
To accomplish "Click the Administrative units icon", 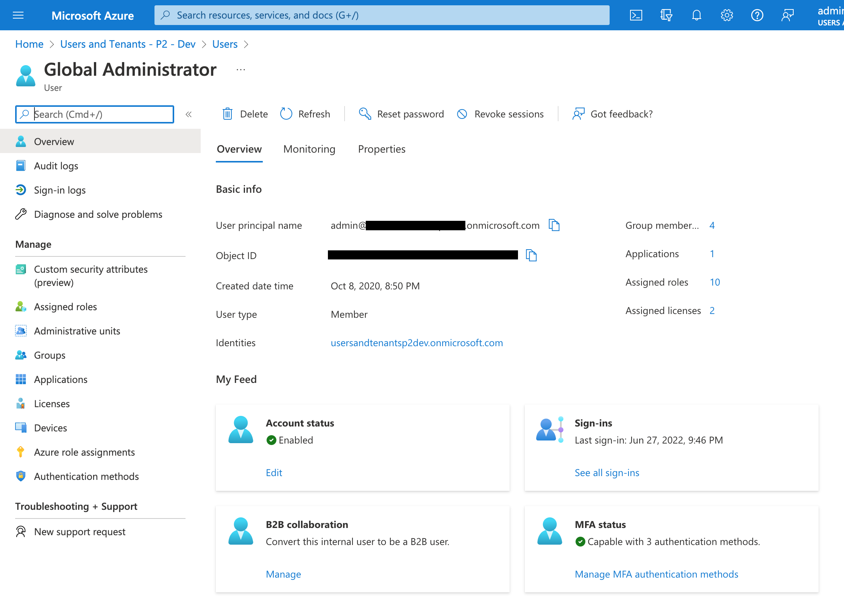I will point(21,331).
